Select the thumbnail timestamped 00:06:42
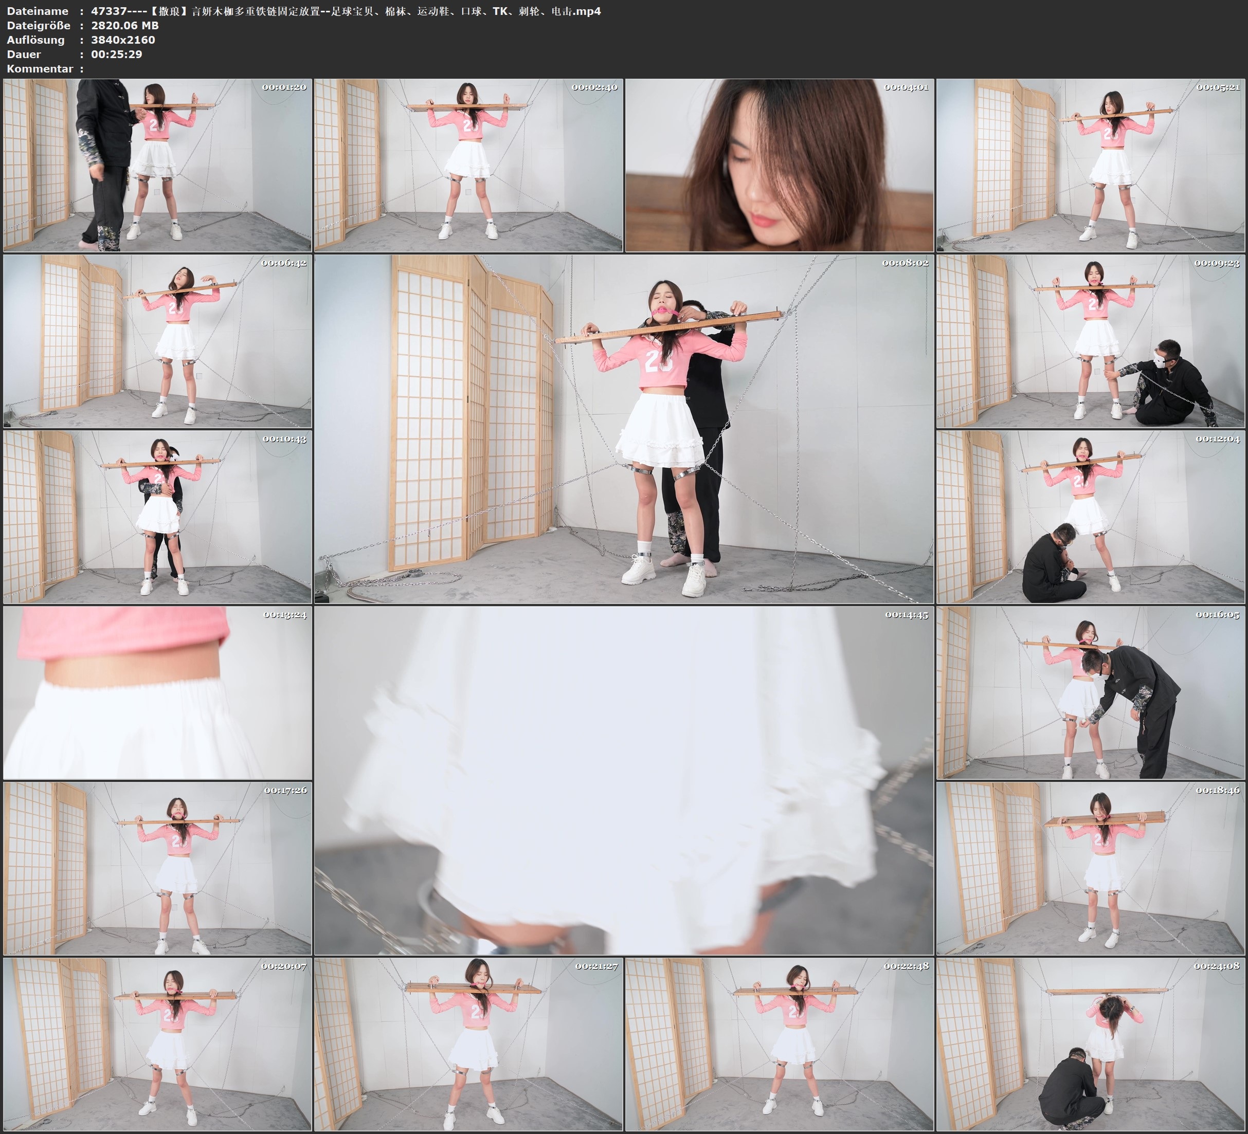The height and width of the screenshot is (1134, 1248). [157, 341]
